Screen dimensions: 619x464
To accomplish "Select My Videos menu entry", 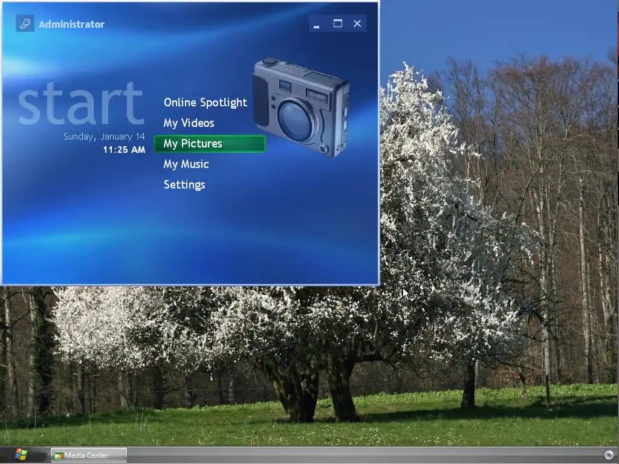I will (189, 123).
